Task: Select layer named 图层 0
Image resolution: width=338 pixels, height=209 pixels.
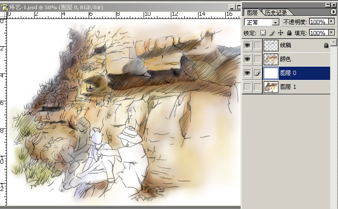Action: (288, 73)
